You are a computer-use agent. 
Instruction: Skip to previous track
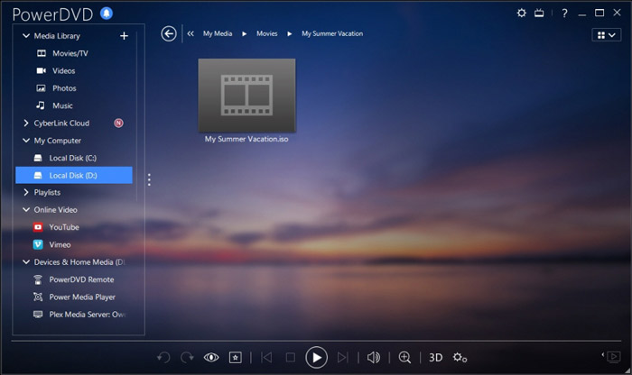point(266,357)
